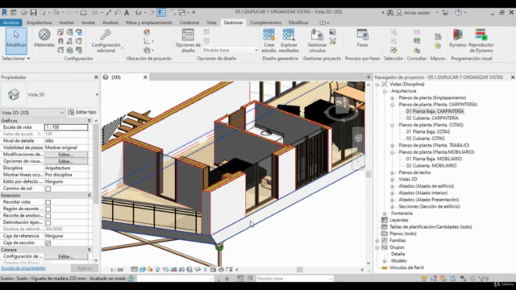
Task: Collapse Planos de planta (Planta. CARPINTERÍA)
Action: coord(393,105)
